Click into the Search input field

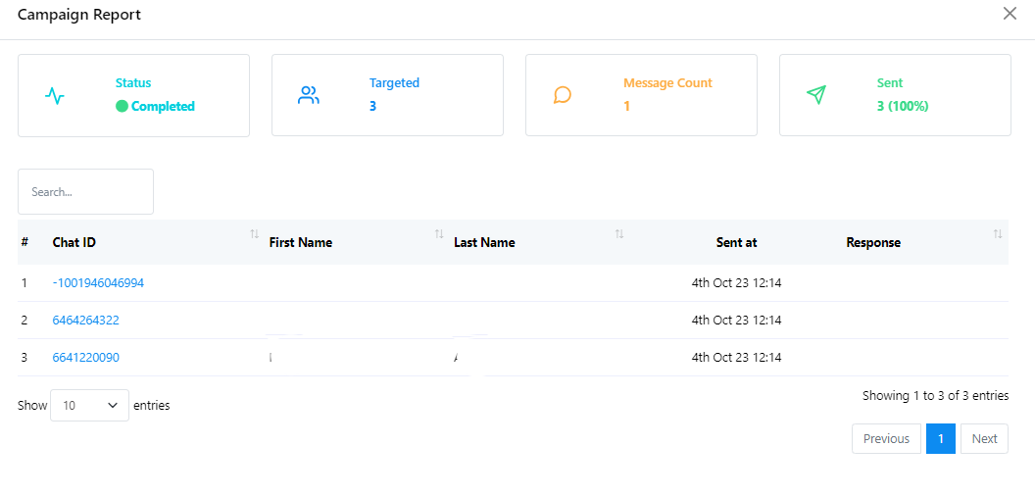[x=85, y=192]
